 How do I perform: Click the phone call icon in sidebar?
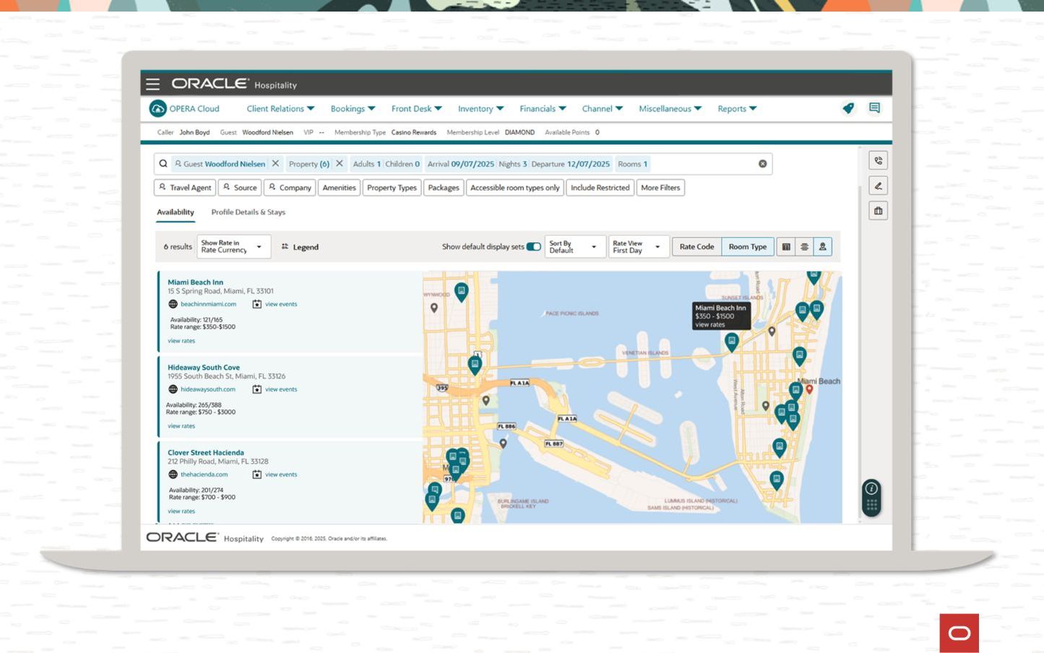(x=878, y=161)
